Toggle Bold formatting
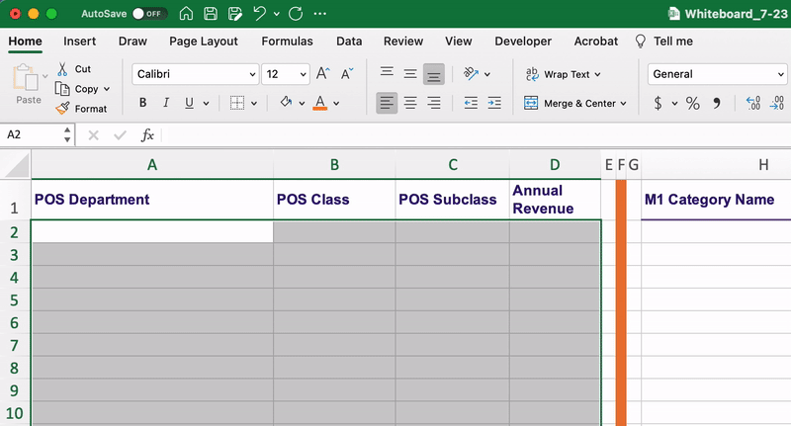791x426 pixels. [142, 103]
